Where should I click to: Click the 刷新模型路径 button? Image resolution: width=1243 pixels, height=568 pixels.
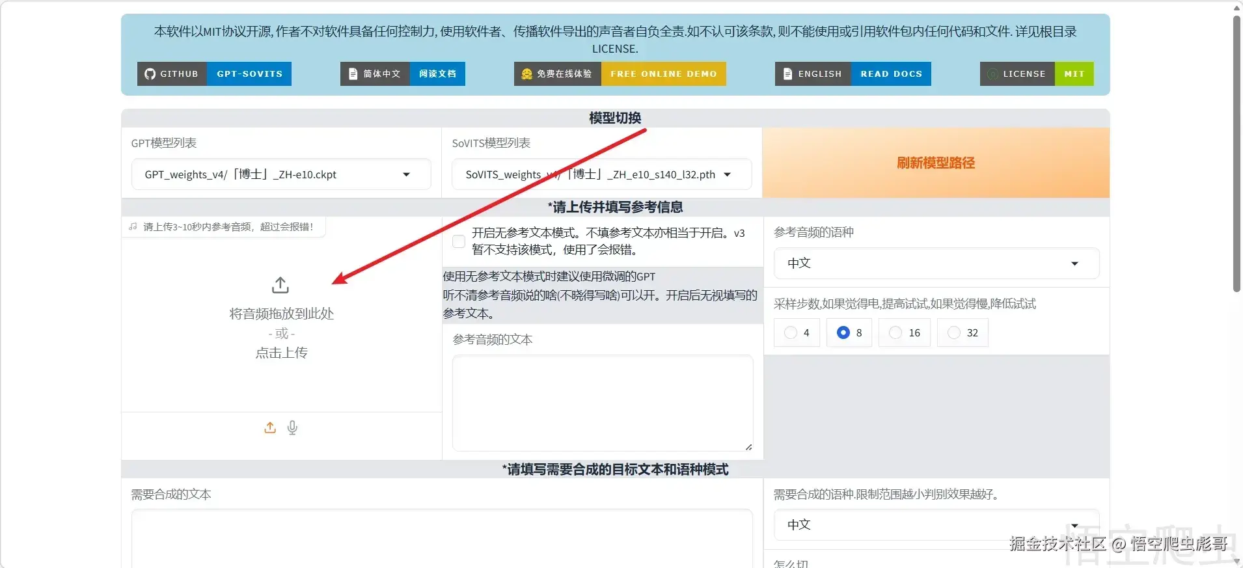tap(936, 163)
